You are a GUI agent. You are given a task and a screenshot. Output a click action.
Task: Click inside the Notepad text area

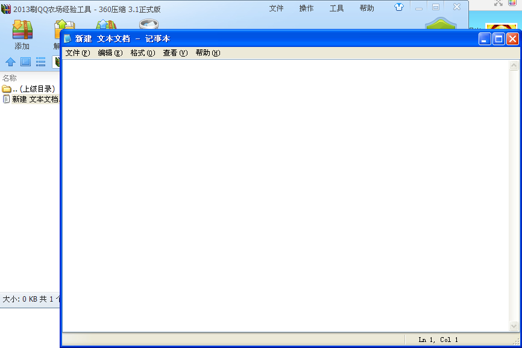[x=286, y=196]
